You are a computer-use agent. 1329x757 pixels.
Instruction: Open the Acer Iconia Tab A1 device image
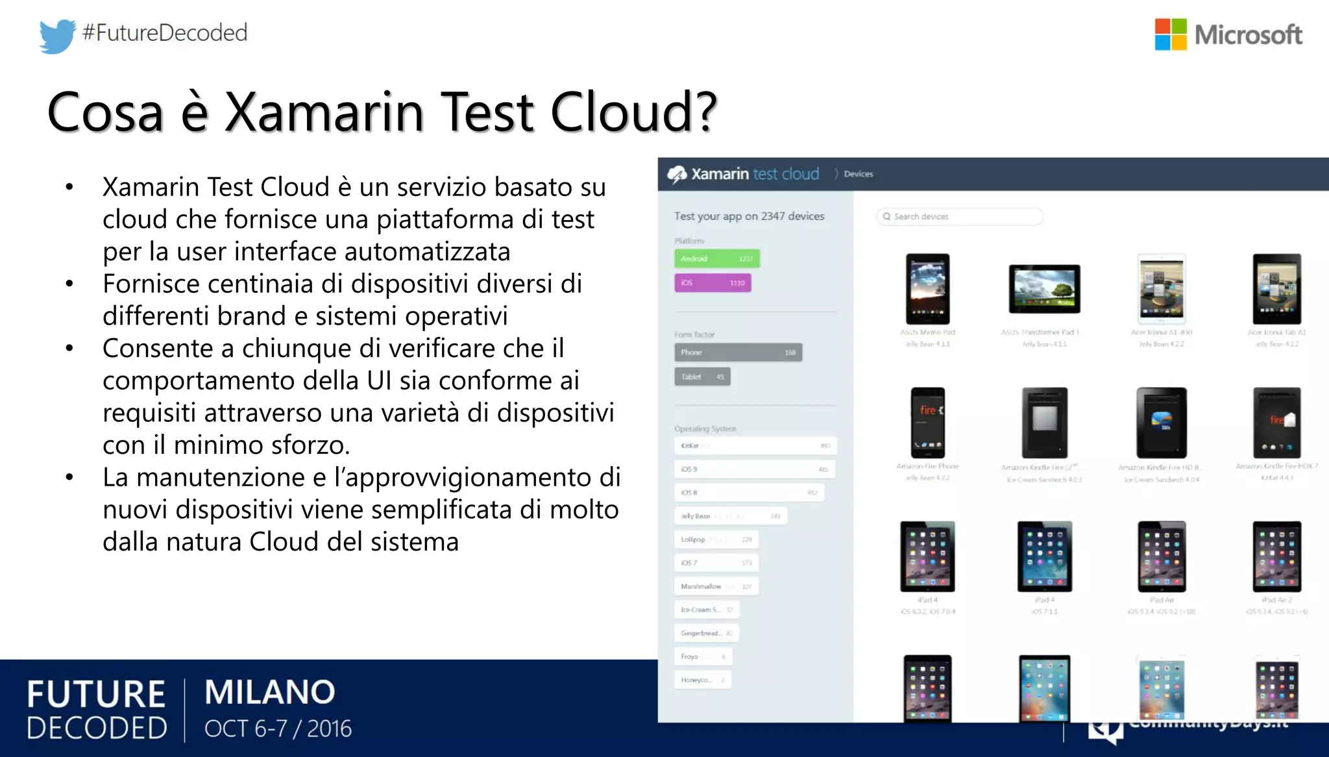(1277, 289)
